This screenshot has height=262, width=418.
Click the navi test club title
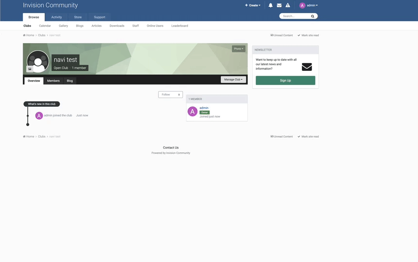click(65, 60)
